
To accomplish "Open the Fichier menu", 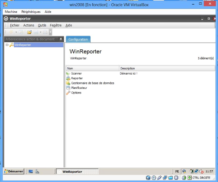I will (x=15, y=25).
